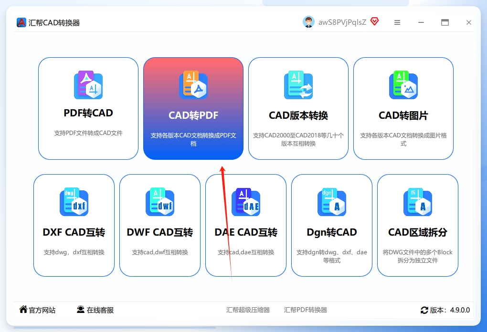
Task: Open the 汇帮PDF转换器 link
Action: pos(305,310)
